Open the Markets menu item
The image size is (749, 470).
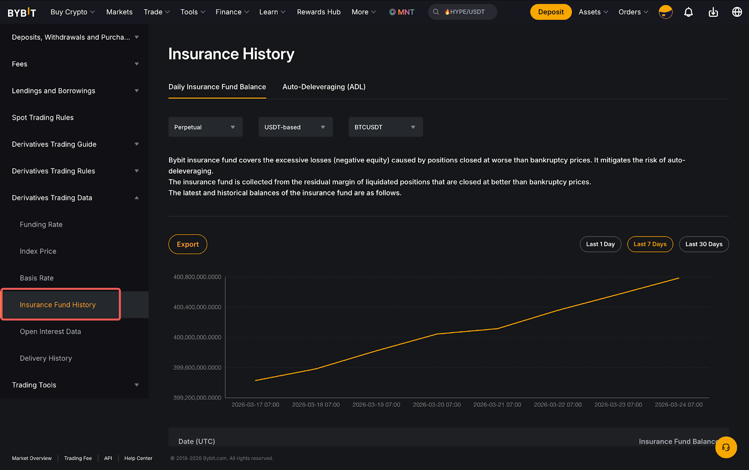coord(119,12)
